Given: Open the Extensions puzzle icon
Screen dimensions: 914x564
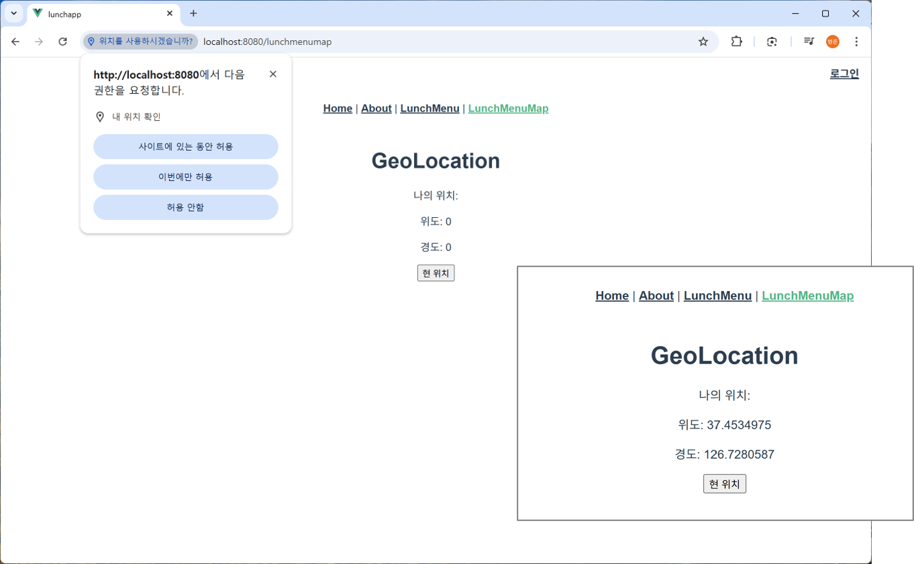Looking at the screenshot, I should (x=737, y=42).
